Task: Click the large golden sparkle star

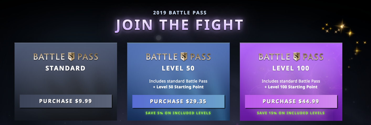Action: (x=342, y=26)
